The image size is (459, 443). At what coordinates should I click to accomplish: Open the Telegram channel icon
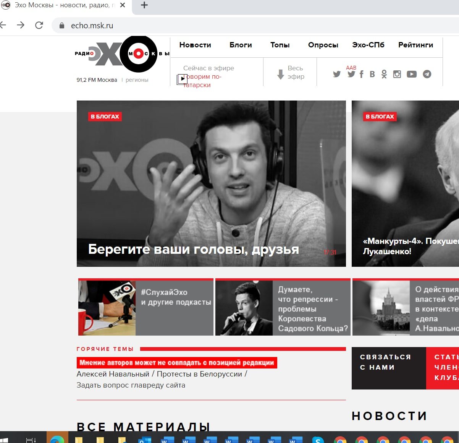click(427, 74)
